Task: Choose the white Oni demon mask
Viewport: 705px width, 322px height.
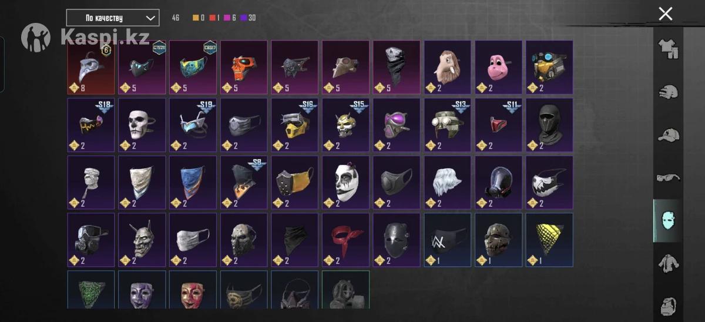Action: [142, 240]
